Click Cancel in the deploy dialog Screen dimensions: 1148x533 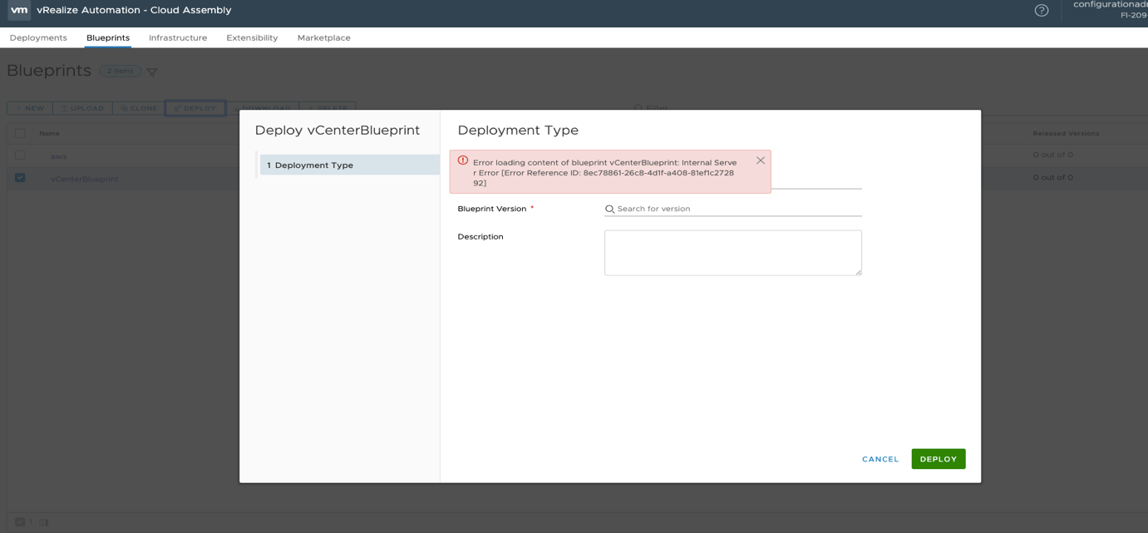tap(879, 459)
